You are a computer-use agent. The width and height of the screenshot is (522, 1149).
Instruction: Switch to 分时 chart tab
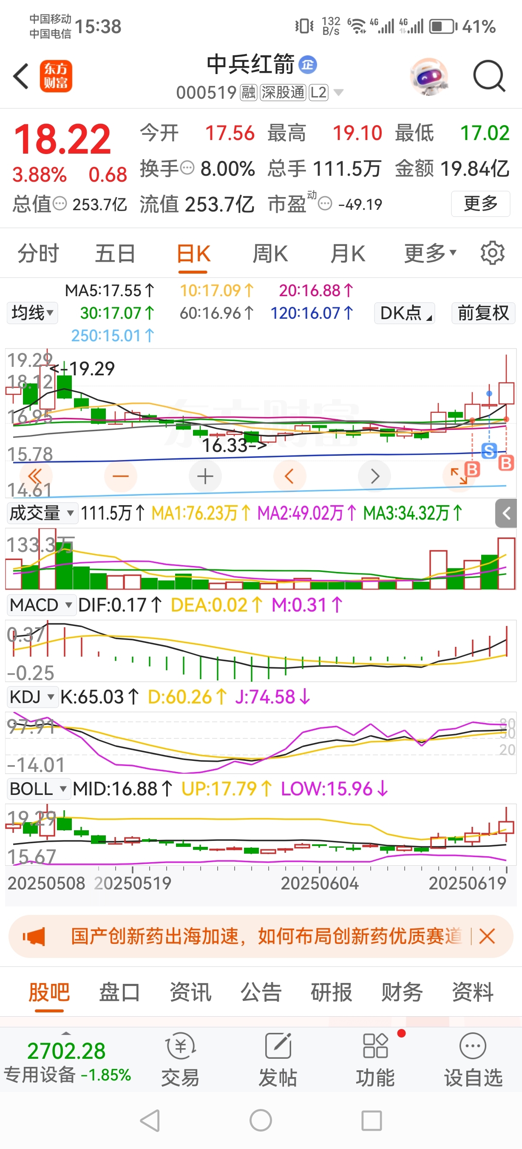pyautogui.click(x=38, y=253)
